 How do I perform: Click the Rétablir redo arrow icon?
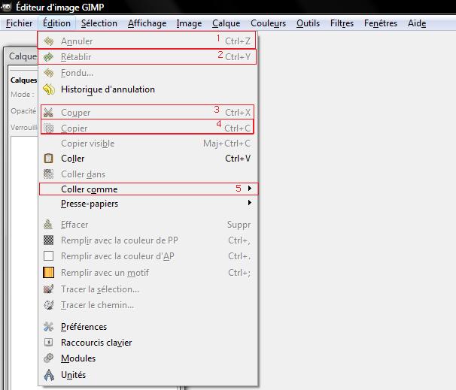(49, 57)
